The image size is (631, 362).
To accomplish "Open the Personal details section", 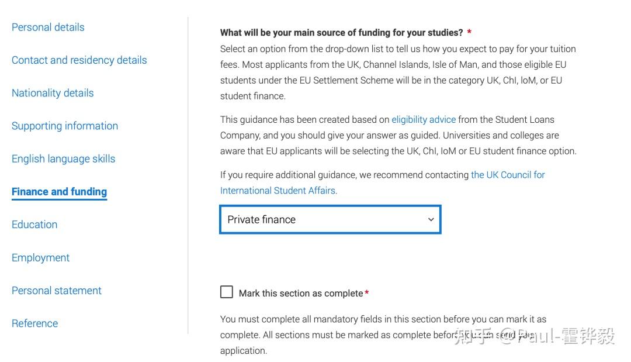I will click(48, 27).
